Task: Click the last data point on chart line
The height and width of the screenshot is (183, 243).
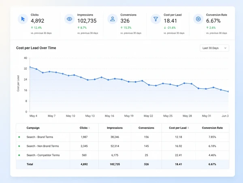Action: point(228,91)
